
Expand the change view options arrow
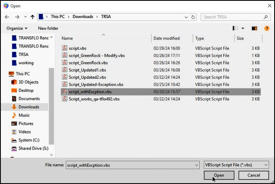coord(243,28)
